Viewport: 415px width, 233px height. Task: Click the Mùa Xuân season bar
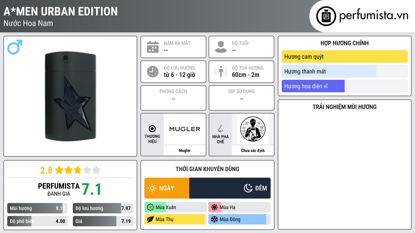point(175,208)
